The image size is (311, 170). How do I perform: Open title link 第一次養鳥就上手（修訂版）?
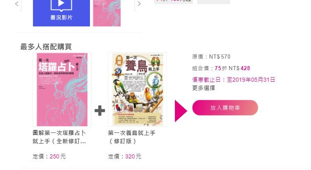coord(132,137)
